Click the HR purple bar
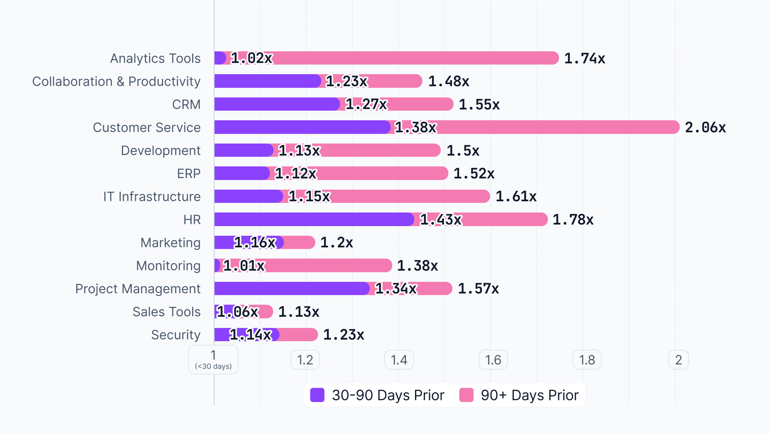The height and width of the screenshot is (433, 770). point(313,220)
